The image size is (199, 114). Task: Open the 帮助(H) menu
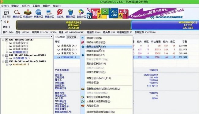click(57, 6)
